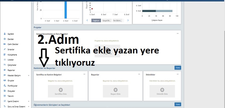Viewport: 225px width, 108px height.
Task: Click the Başarı Ekle plus icon
Action: point(115,90)
